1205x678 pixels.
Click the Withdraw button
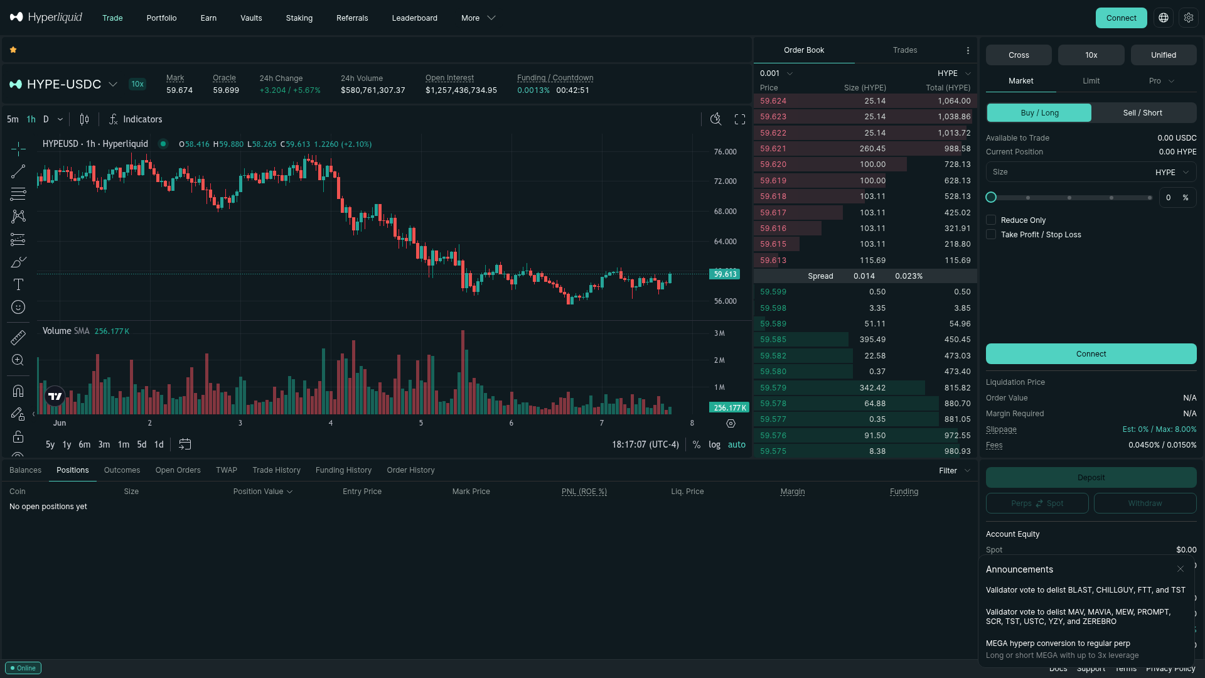(1145, 503)
